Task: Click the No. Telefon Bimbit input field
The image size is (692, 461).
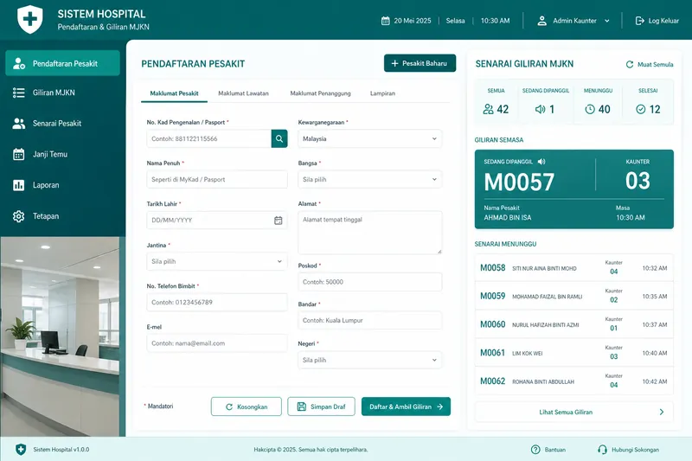Action: coord(217,302)
